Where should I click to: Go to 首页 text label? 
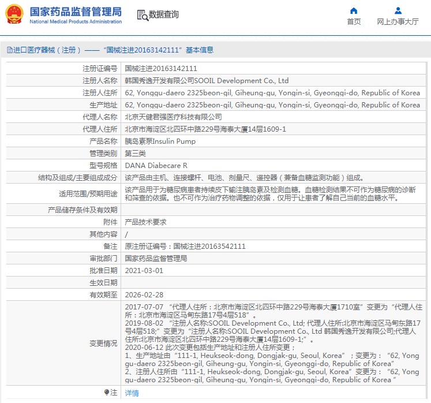(x=354, y=22)
